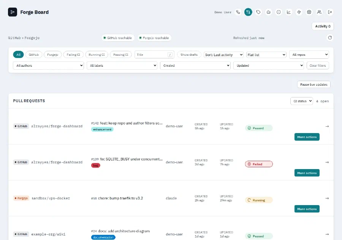Click Forgejo reachable status pill
This screenshot has height=240, width=342.
(x=154, y=38)
